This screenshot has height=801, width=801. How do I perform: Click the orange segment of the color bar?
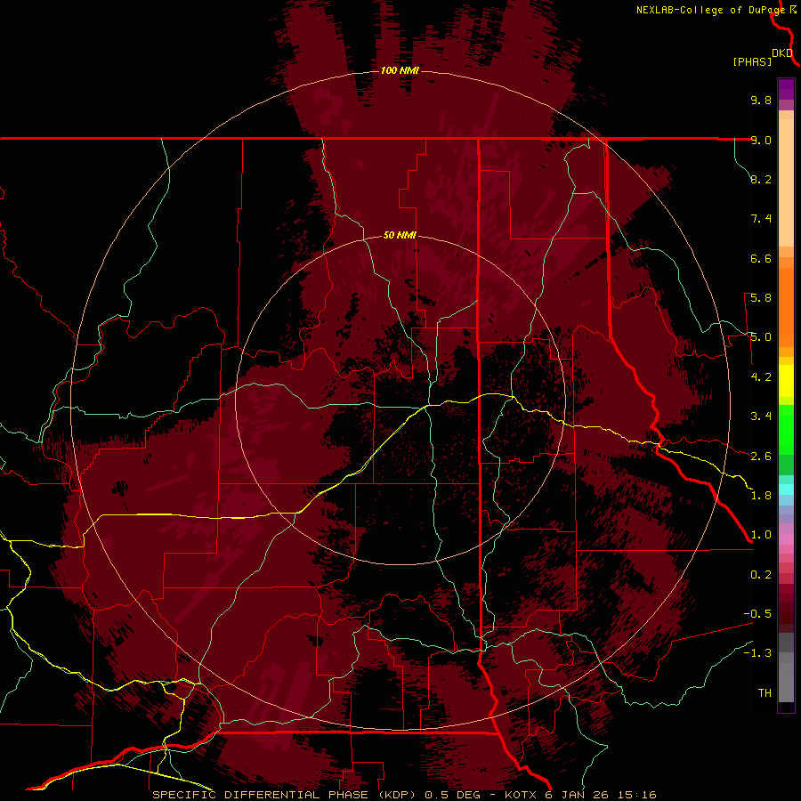pyautogui.click(x=786, y=307)
